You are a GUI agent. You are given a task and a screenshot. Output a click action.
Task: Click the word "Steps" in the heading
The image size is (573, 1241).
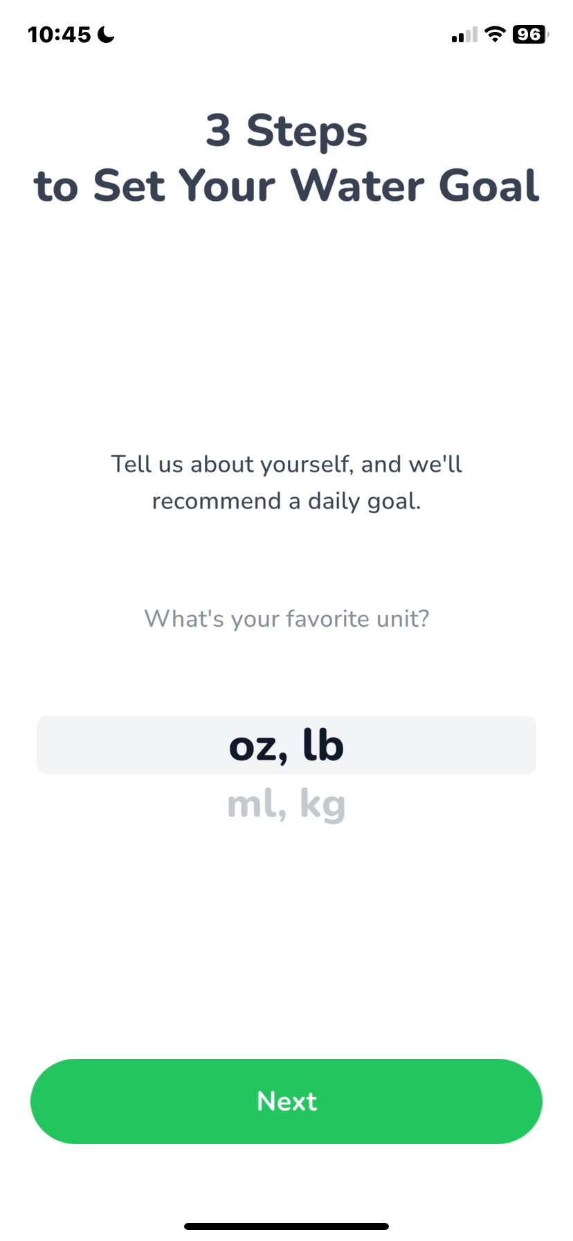(x=307, y=131)
